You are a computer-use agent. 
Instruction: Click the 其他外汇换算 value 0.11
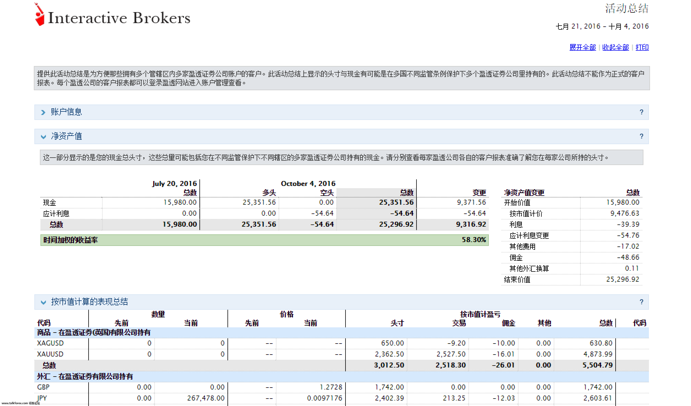632,268
